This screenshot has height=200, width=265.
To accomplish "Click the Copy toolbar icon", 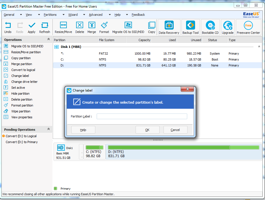I will click(152, 28).
